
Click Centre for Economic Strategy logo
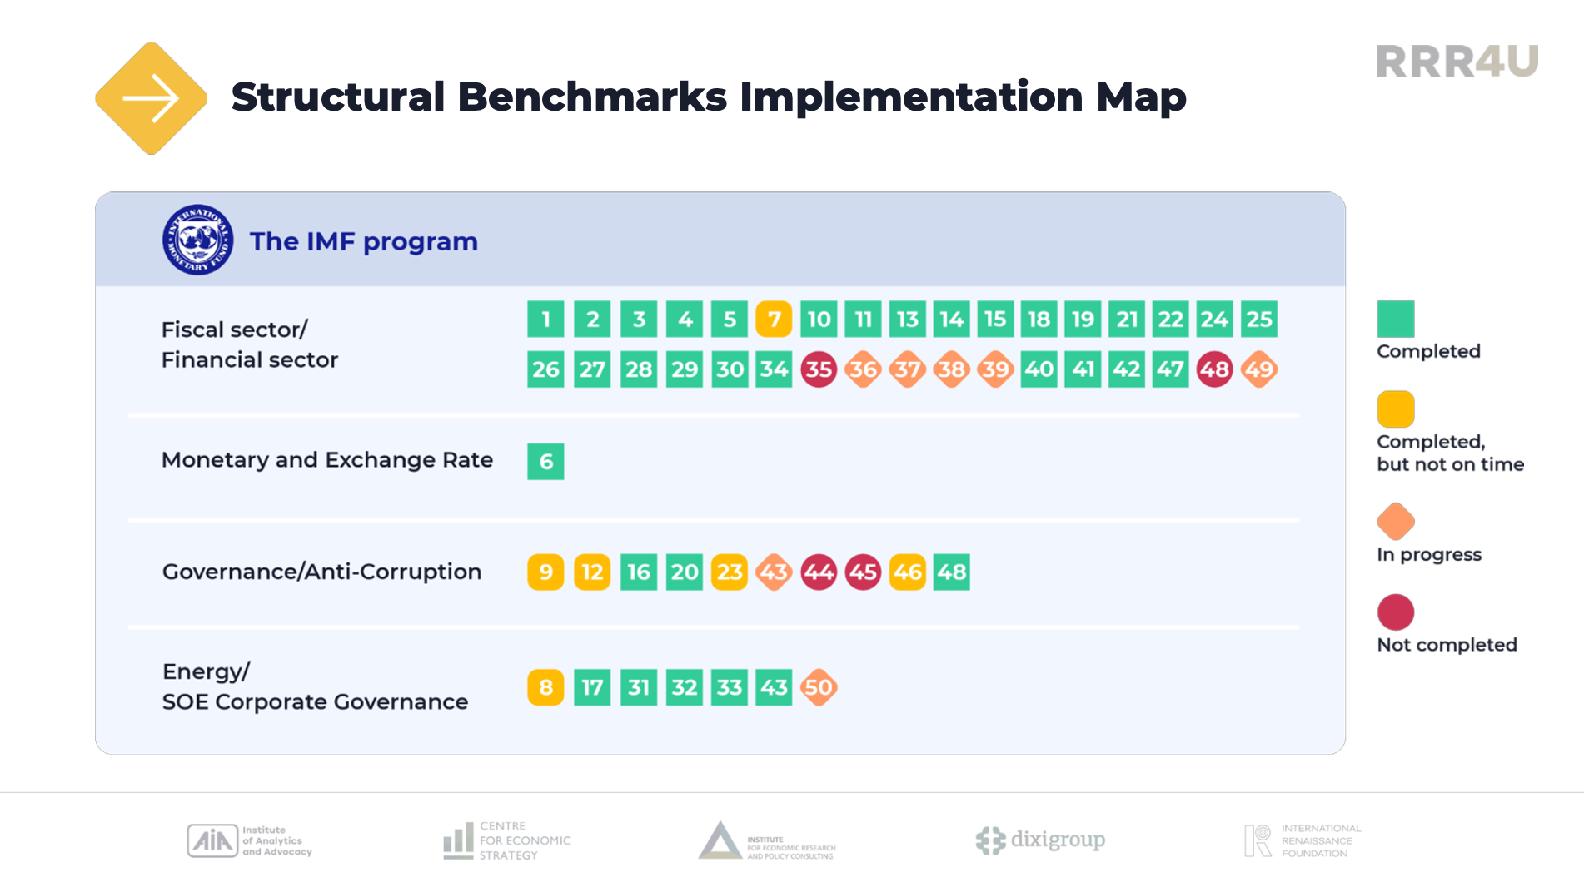[507, 840]
